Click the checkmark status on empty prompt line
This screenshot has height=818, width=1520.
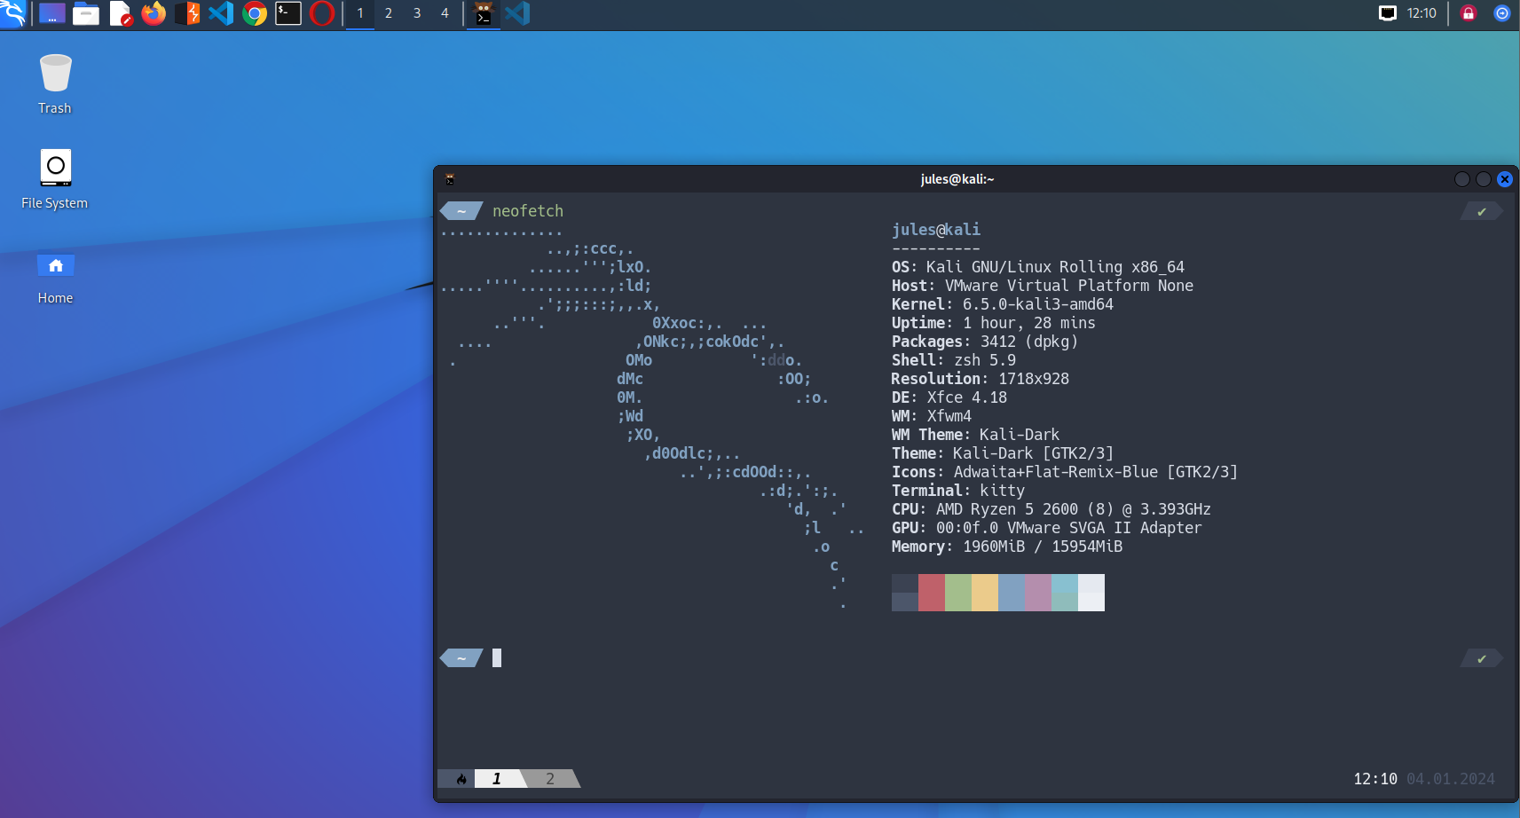pyautogui.click(x=1482, y=658)
